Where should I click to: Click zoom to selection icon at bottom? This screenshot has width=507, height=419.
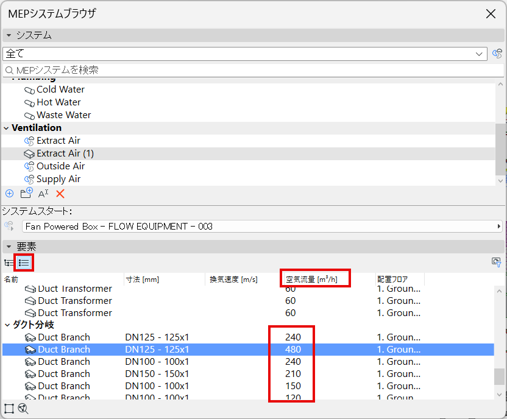tap(23, 409)
